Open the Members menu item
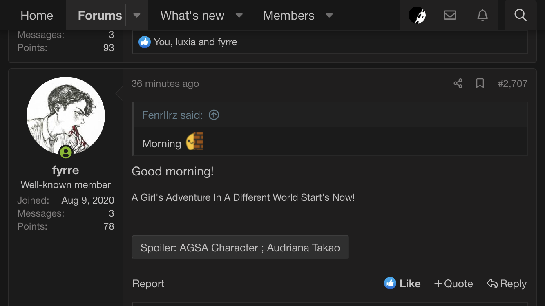The width and height of the screenshot is (545, 306). 288,16
